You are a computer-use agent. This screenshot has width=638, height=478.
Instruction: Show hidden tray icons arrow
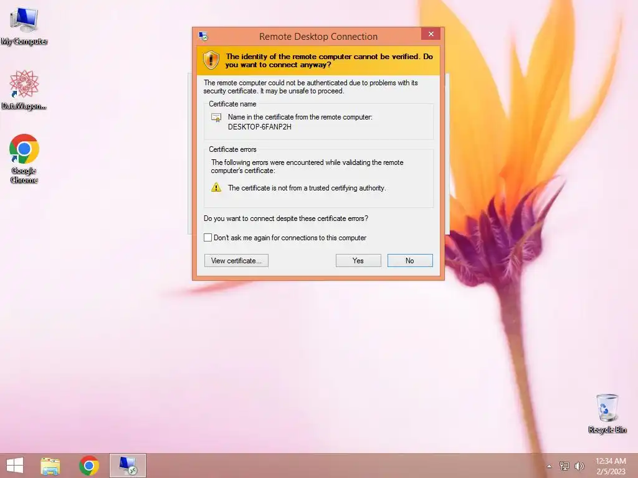(550, 466)
